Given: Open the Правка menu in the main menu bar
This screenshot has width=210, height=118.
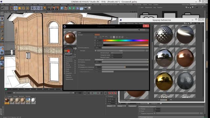Looking at the screenshot, I should [x=7, y=5].
